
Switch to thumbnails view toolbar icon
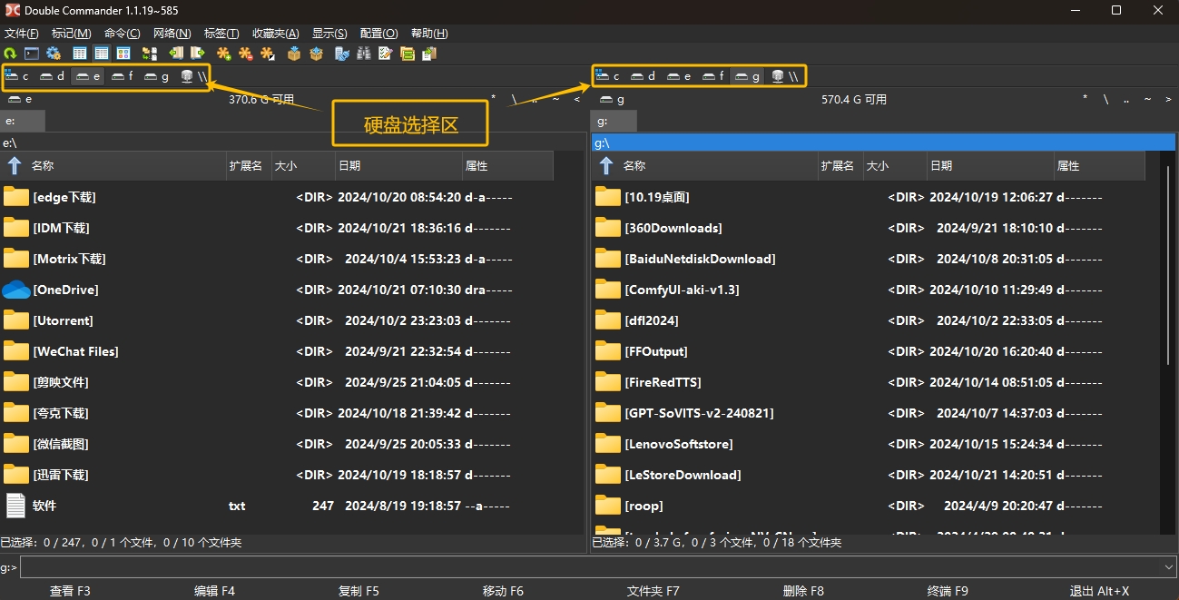(x=123, y=54)
